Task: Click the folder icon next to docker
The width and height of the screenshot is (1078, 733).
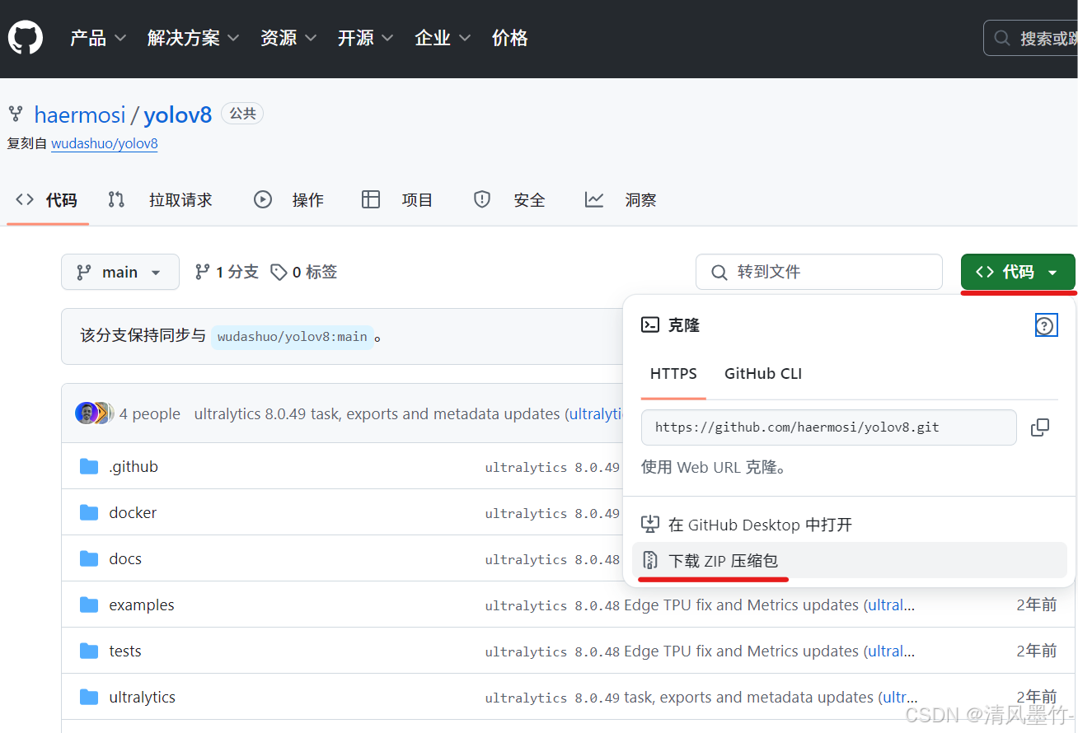Action: click(x=89, y=511)
